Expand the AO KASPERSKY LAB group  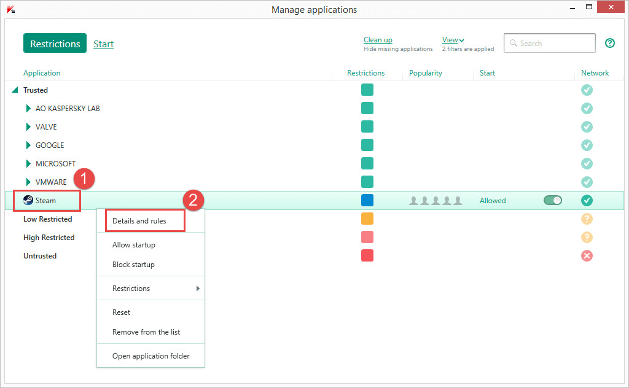pyautogui.click(x=28, y=109)
